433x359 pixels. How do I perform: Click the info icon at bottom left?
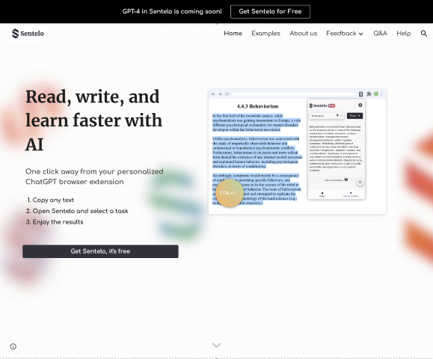[13, 346]
